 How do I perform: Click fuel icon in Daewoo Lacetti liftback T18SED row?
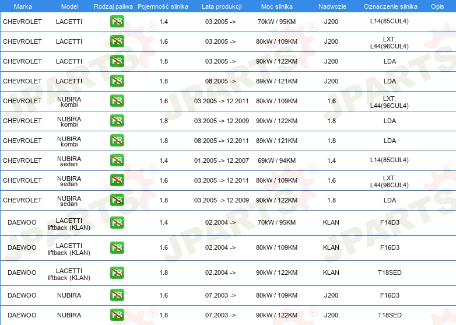[117, 272]
